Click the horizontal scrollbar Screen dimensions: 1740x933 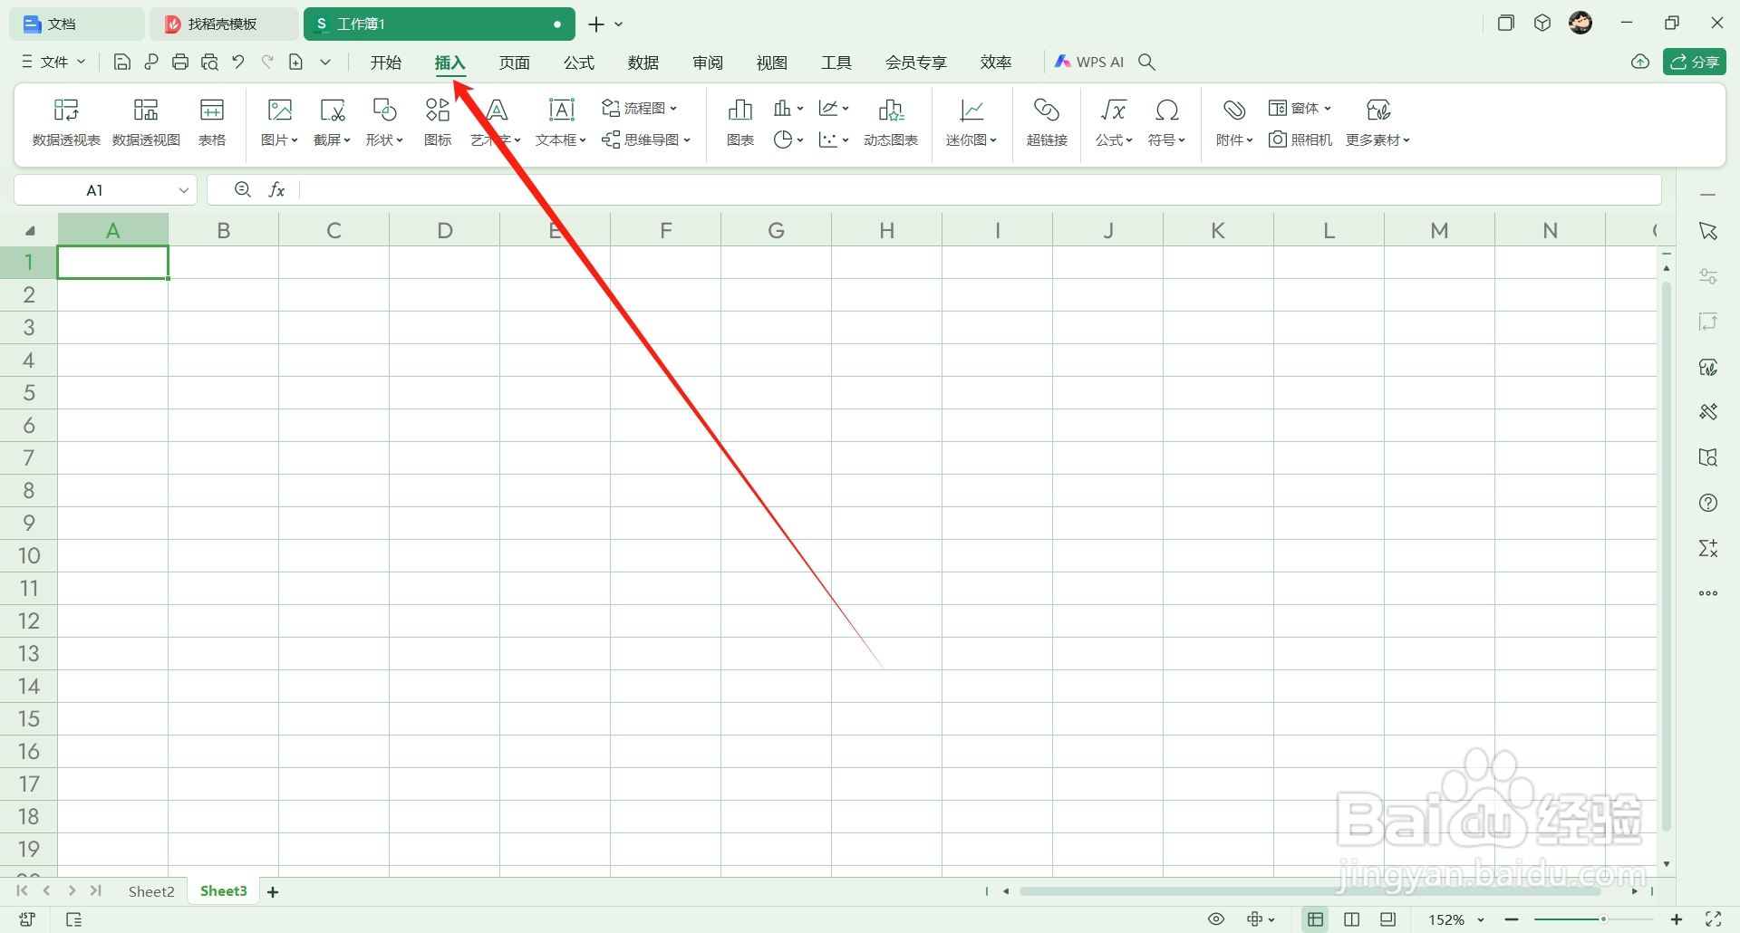click(x=1310, y=891)
